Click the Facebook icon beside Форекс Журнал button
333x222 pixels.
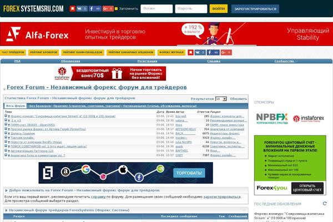213,52
